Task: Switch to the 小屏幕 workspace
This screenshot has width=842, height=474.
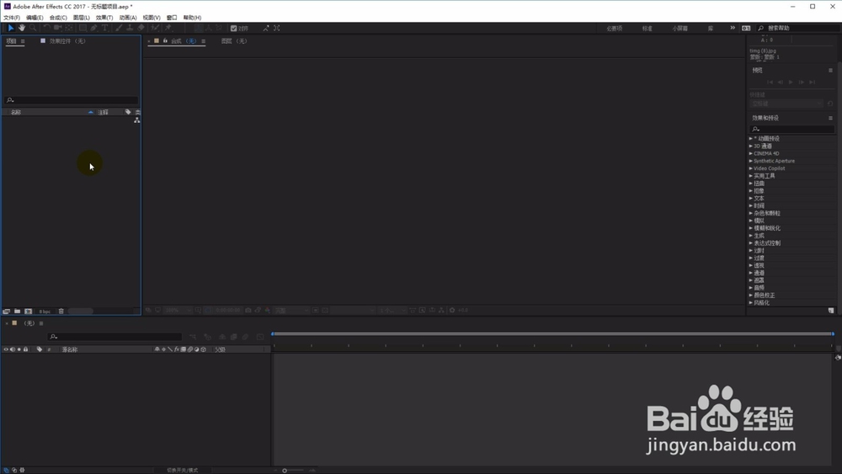Action: 679,29
